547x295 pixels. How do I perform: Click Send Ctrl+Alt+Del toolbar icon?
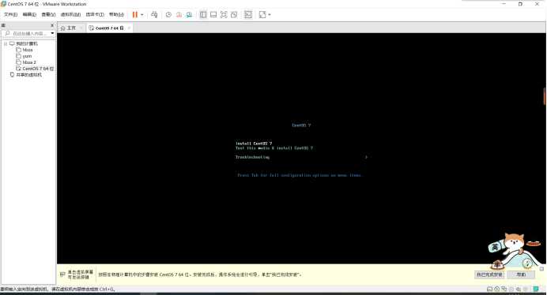click(154, 14)
